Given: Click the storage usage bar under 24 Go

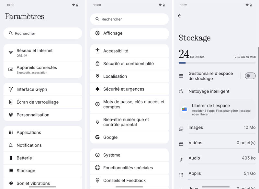Looking at the screenshot, I should pyautogui.click(x=217, y=63).
